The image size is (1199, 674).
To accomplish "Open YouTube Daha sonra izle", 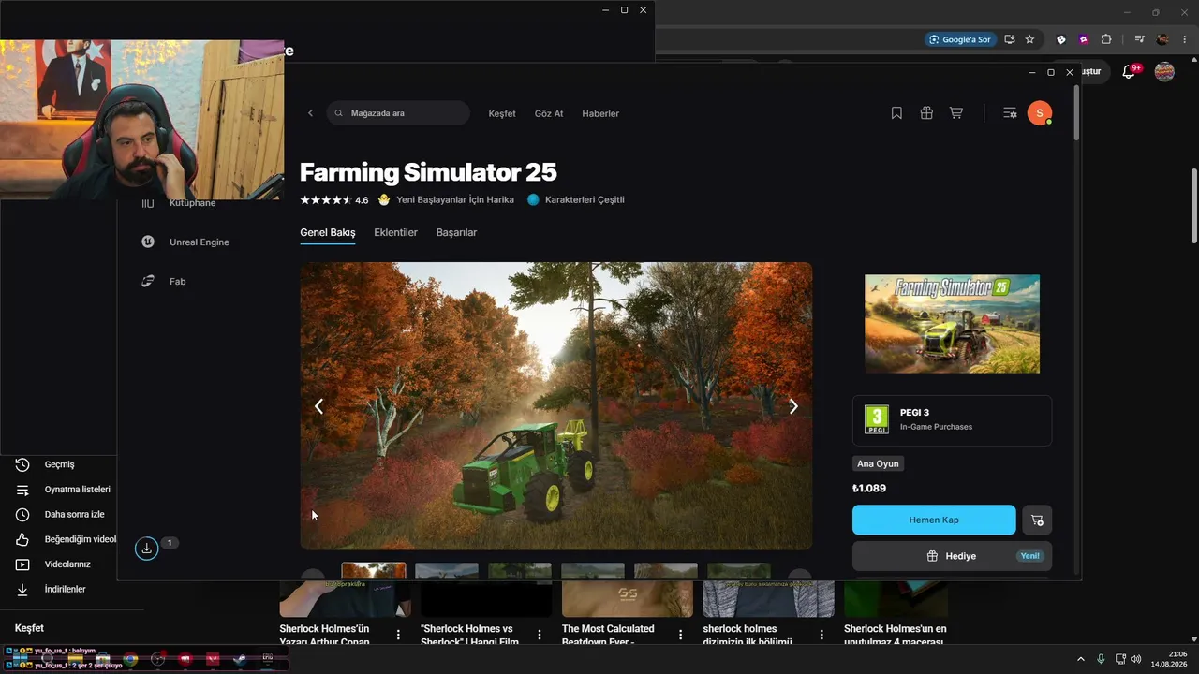I will tap(62, 514).
